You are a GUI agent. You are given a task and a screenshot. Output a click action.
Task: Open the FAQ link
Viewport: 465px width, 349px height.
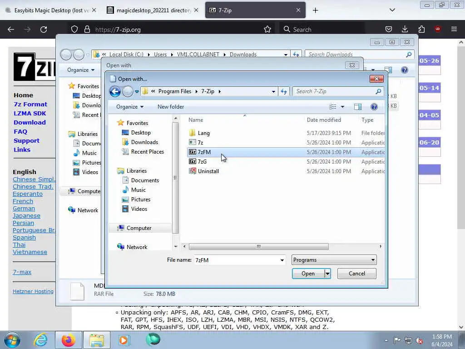(20, 131)
